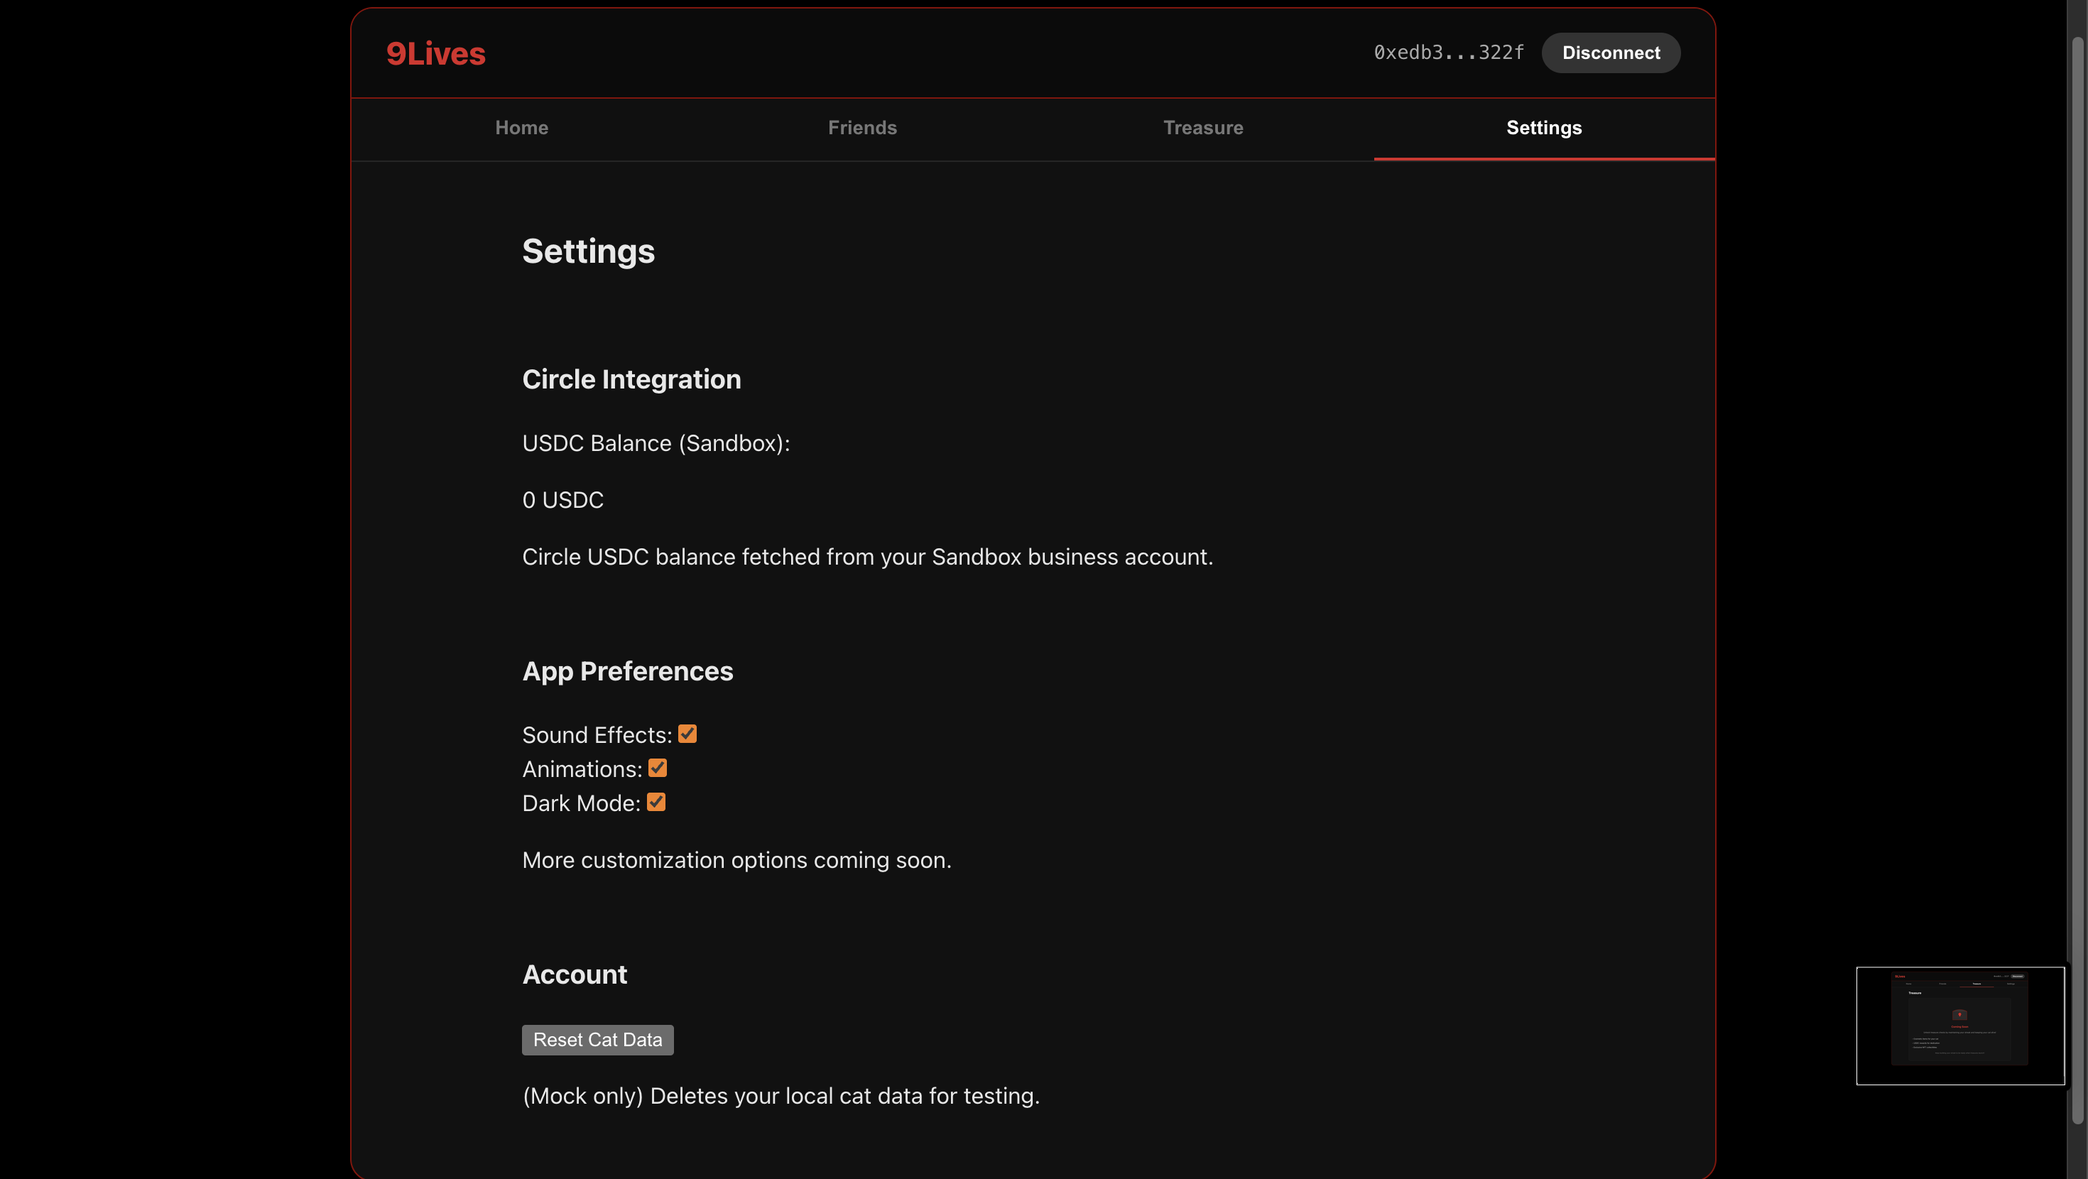Click the Settings page heading
Viewport: 2088px width, 1179px height.
587,251
